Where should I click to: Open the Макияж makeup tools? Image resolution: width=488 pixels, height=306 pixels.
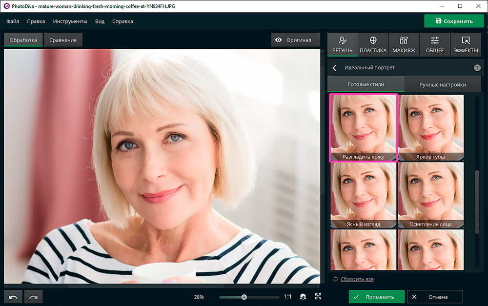point(404,45)
